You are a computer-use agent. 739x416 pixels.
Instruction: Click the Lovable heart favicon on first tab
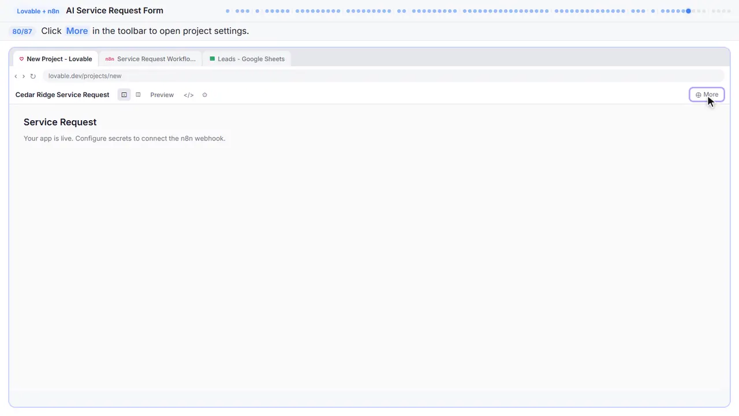(x=21, y=59)
